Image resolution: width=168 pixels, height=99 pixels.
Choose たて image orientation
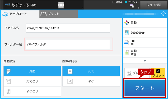(91, 71)
